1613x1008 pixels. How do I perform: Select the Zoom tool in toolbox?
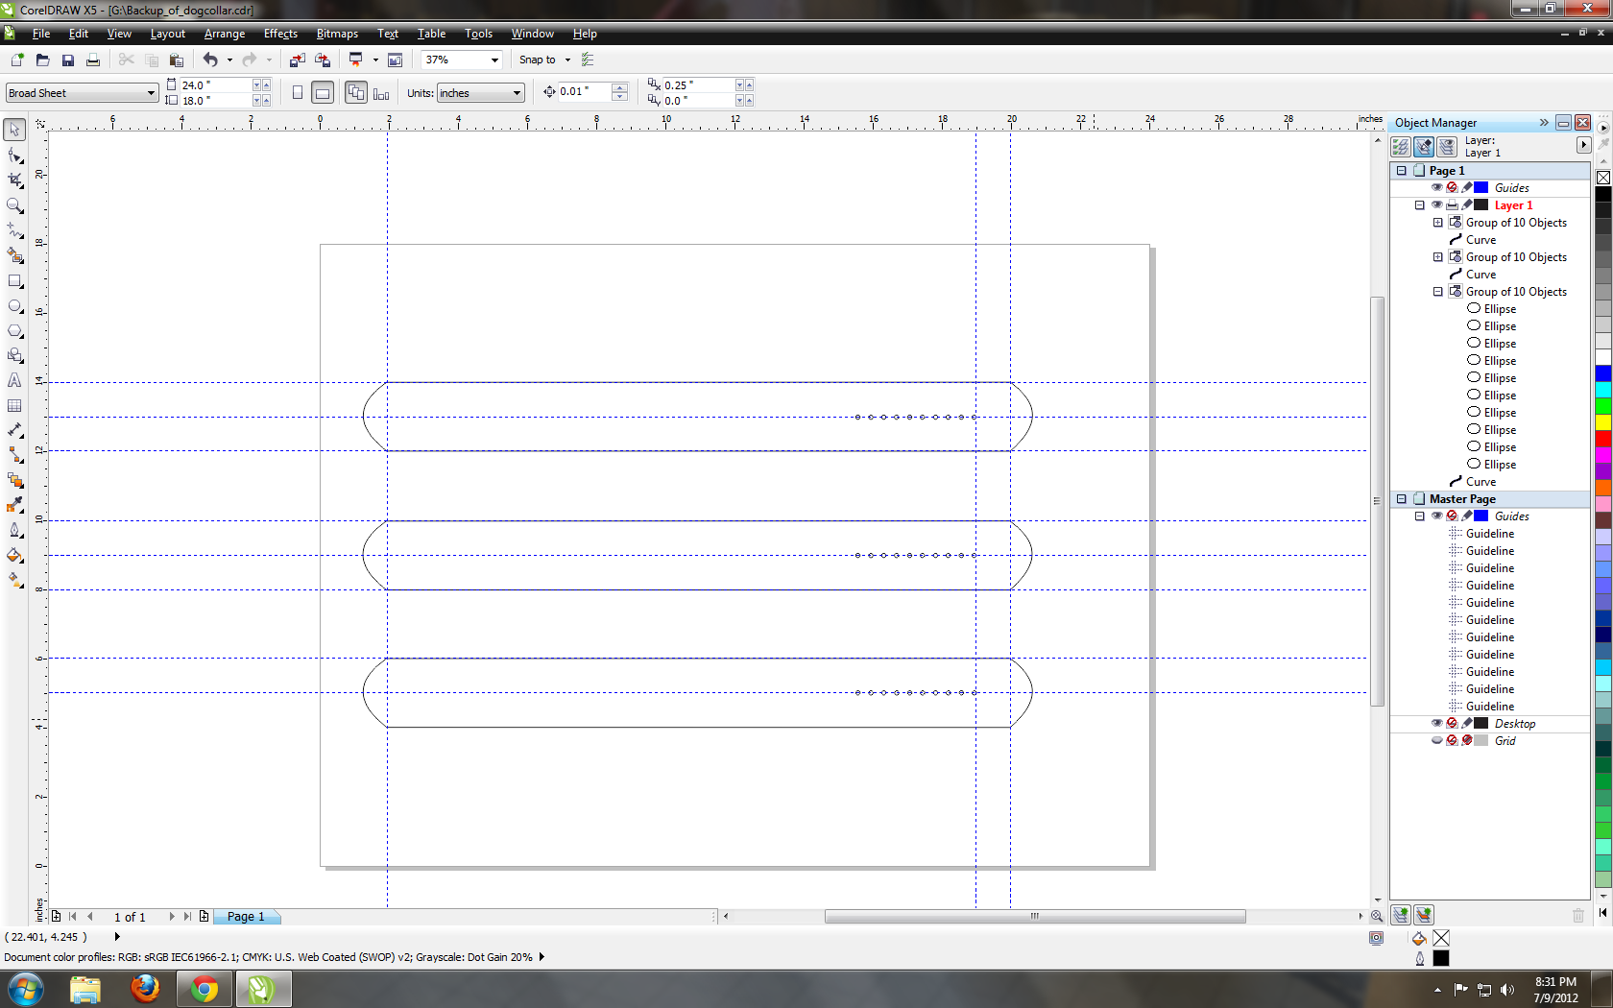pos(14,205)
